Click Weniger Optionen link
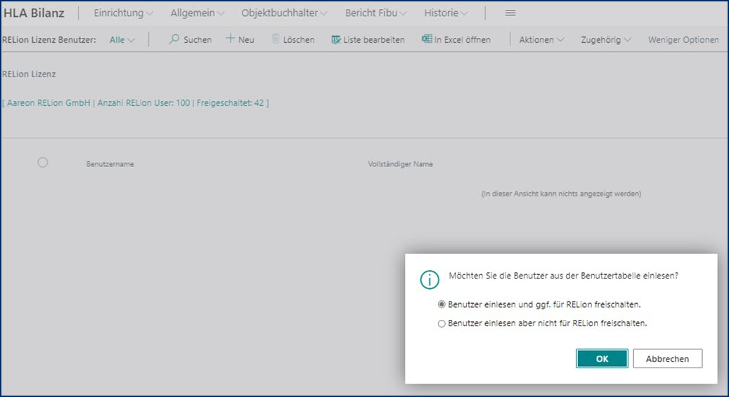Screen dimensions: 729x397 (x=683, y=40)
